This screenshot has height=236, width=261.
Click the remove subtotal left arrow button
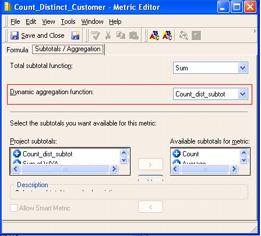tap(150, 207)
